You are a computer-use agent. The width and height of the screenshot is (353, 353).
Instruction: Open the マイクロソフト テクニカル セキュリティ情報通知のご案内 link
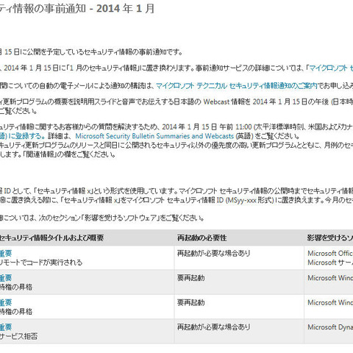point(237,85)
